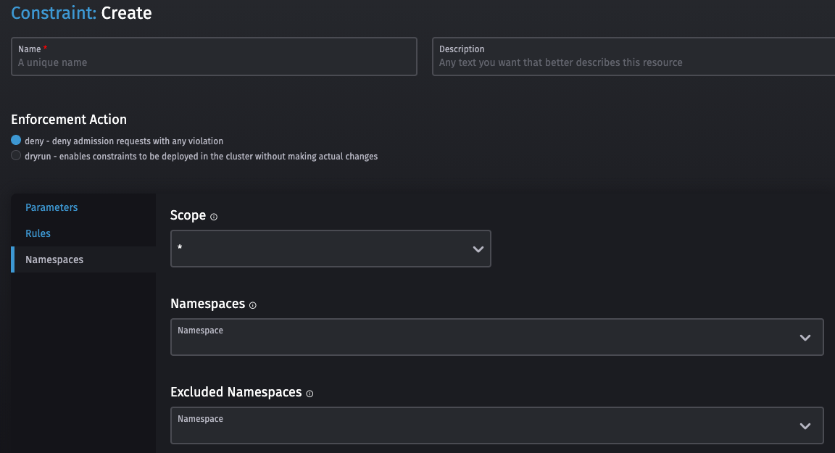835x453 pixels.
Task: Click the info icon beside Scope heading
Action: (x=214, y=217)
